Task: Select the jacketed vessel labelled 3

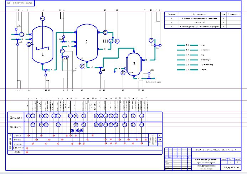Action: (x=134, y=64)
